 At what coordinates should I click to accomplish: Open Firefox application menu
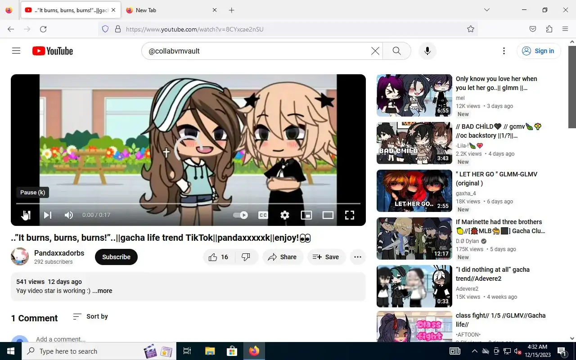pyautogui.click(x=565, y=29)
